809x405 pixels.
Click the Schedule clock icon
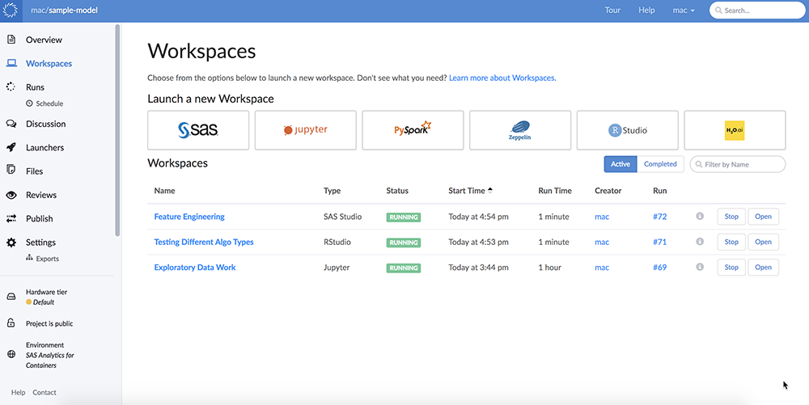pyautogui.click(x=29, y=103)
